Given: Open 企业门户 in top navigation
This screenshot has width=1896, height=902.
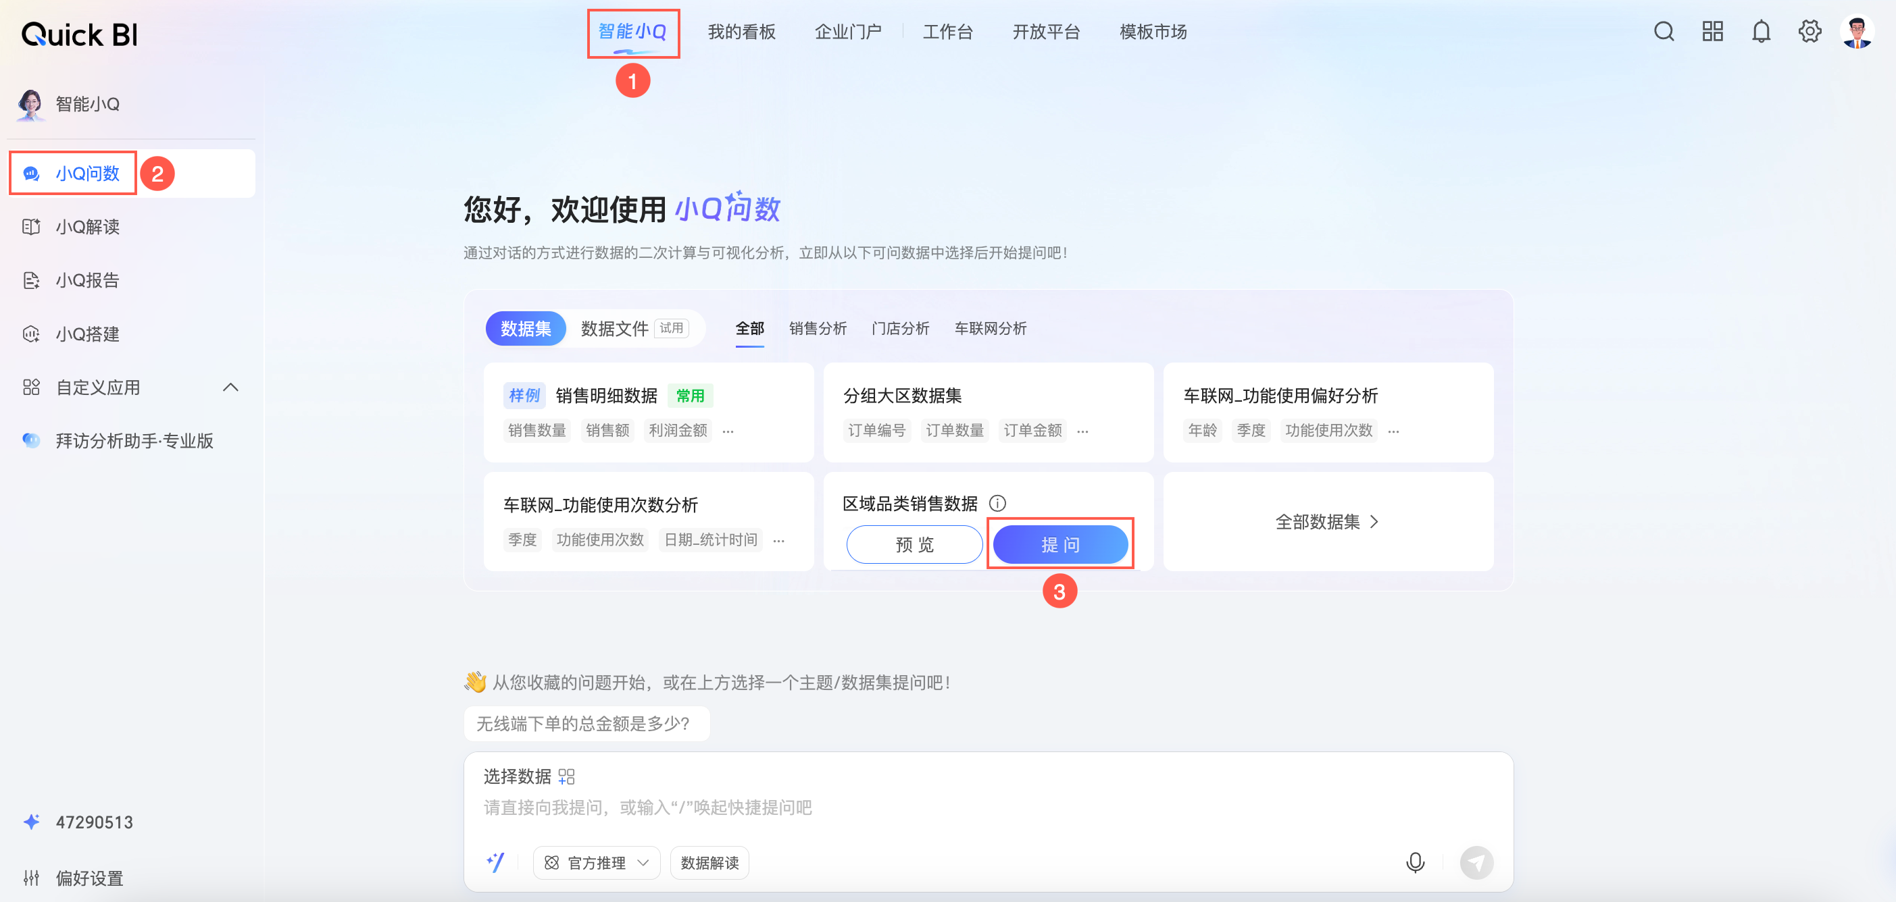Looking at the screenshot, I should pos(848,32).
